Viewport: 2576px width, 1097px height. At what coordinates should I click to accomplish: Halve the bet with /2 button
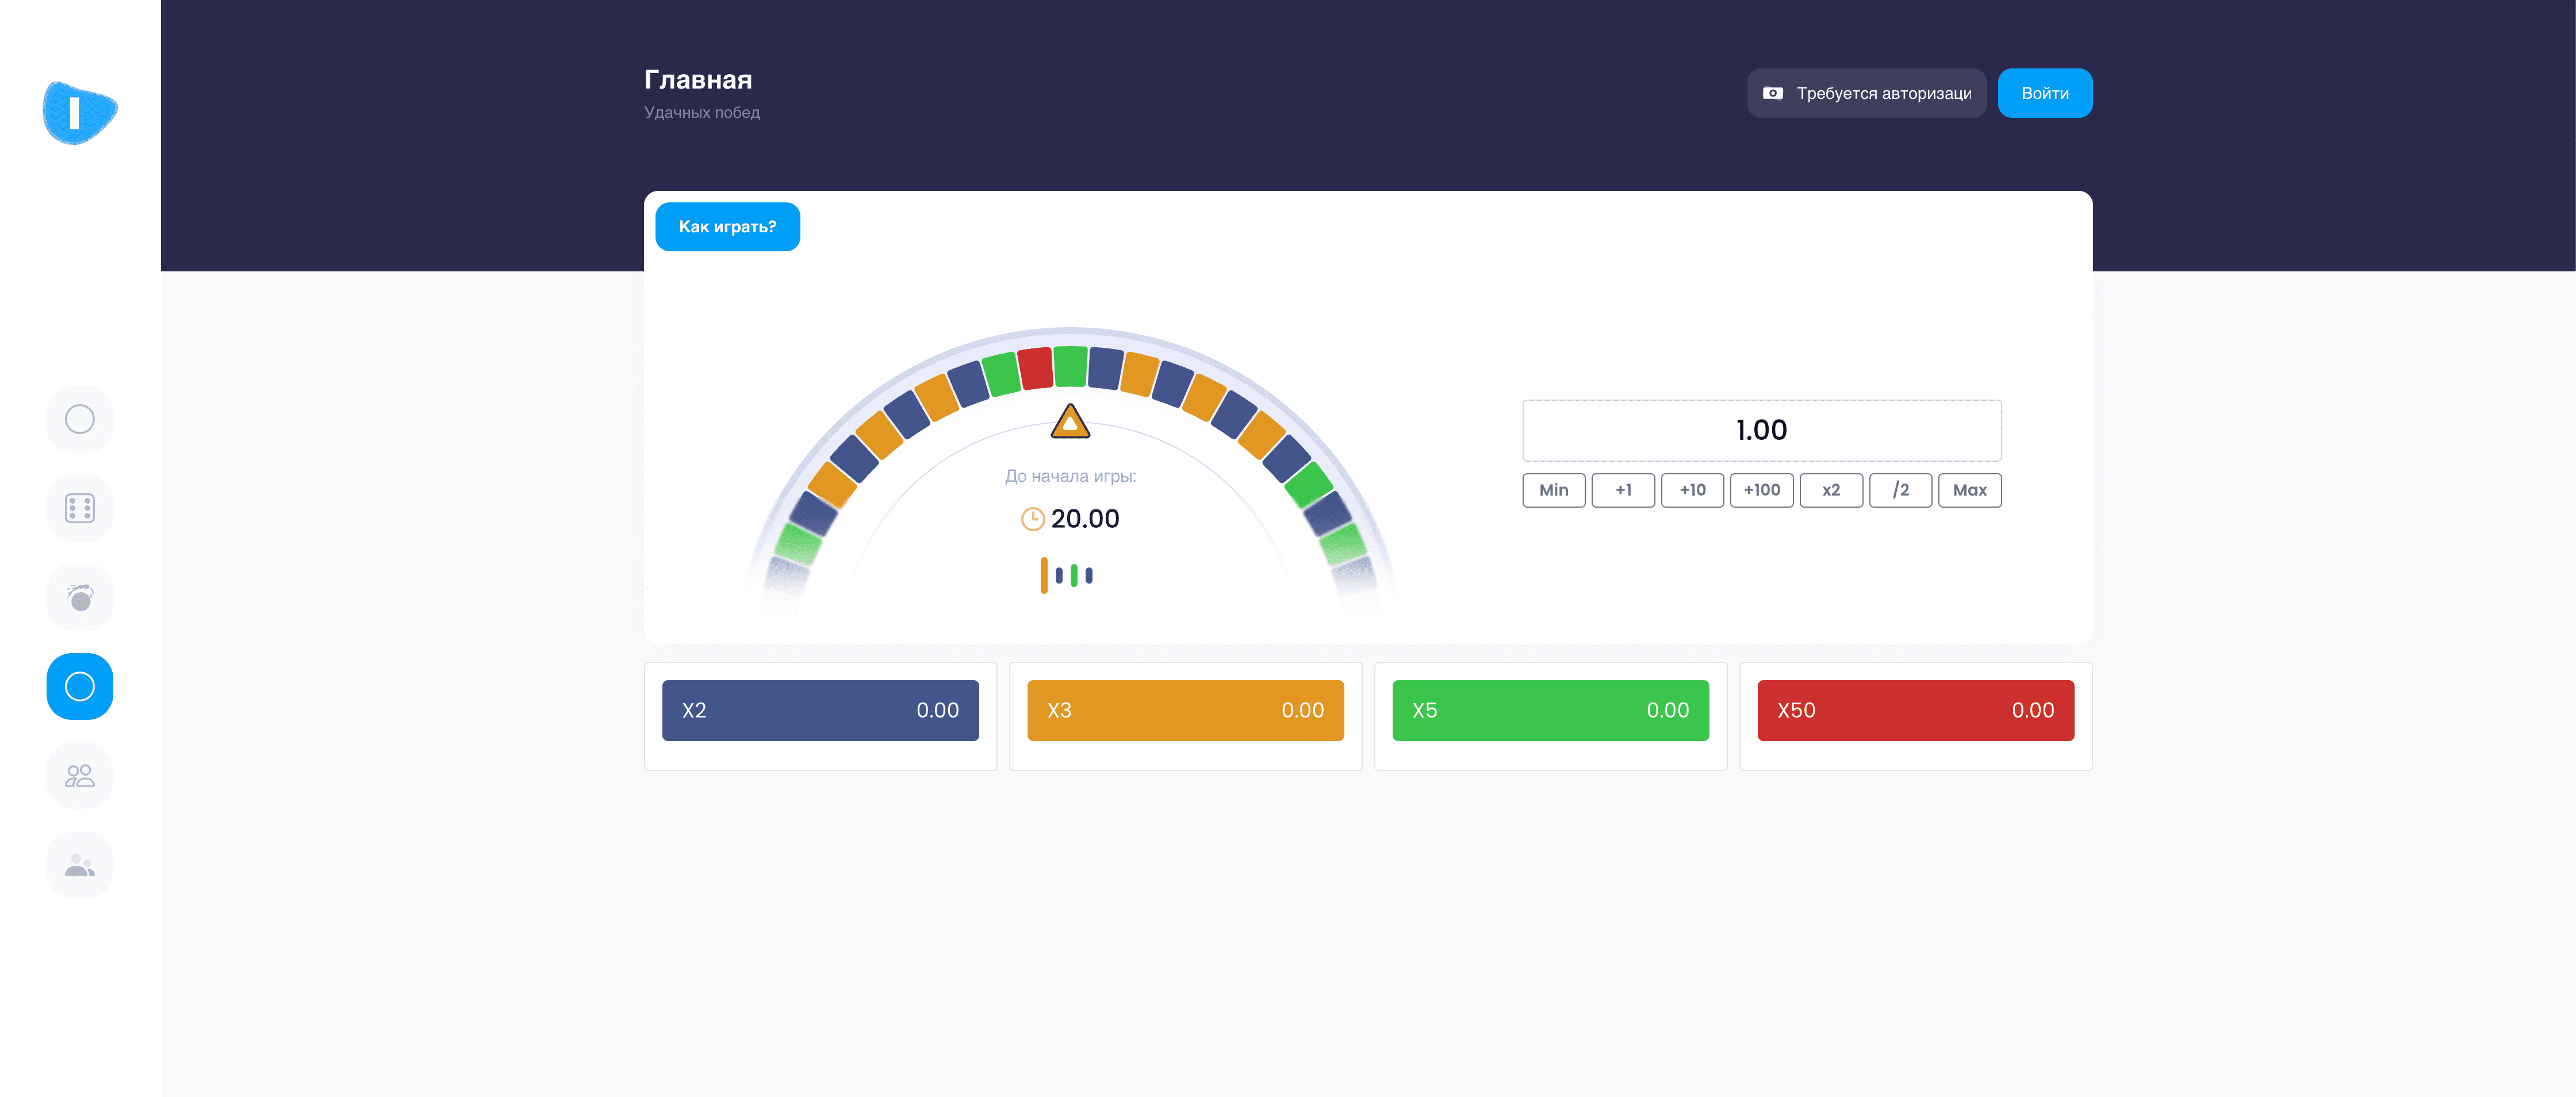click(1900, 490)
